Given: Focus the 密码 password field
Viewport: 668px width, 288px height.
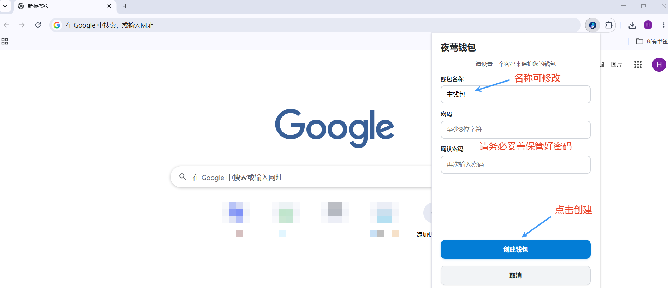Looking at the screenshot, I should pyautogui.click(x=515, y=130).
